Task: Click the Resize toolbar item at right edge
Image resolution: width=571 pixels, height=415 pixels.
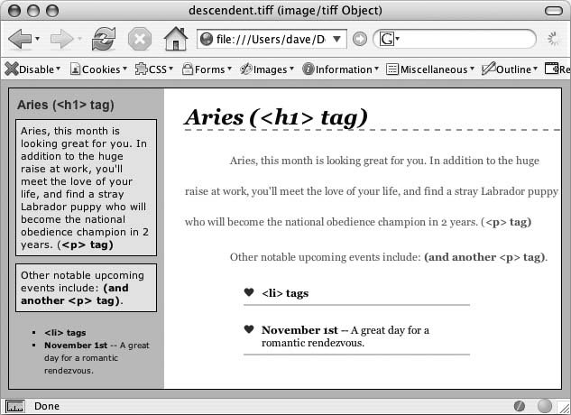Action: (x=557, y=69)
